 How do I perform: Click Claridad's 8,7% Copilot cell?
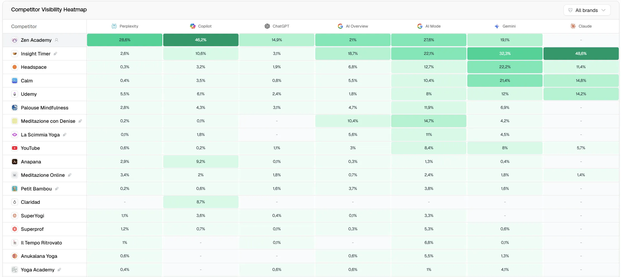pyautogui.click(x=201, y=202)
